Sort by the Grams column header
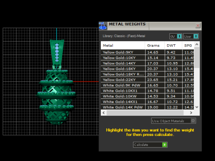The height and width of the screenshot is (161, 215). pyautogui.click(x=155, y=46)
